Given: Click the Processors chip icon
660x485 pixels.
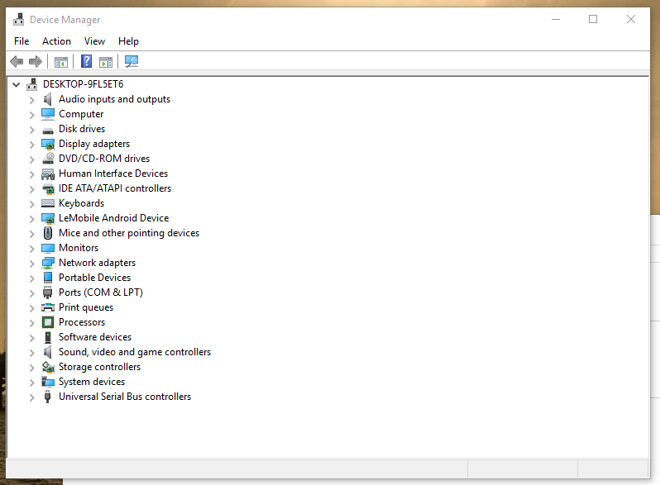Looking at the screenshot, I should (48, 322).
